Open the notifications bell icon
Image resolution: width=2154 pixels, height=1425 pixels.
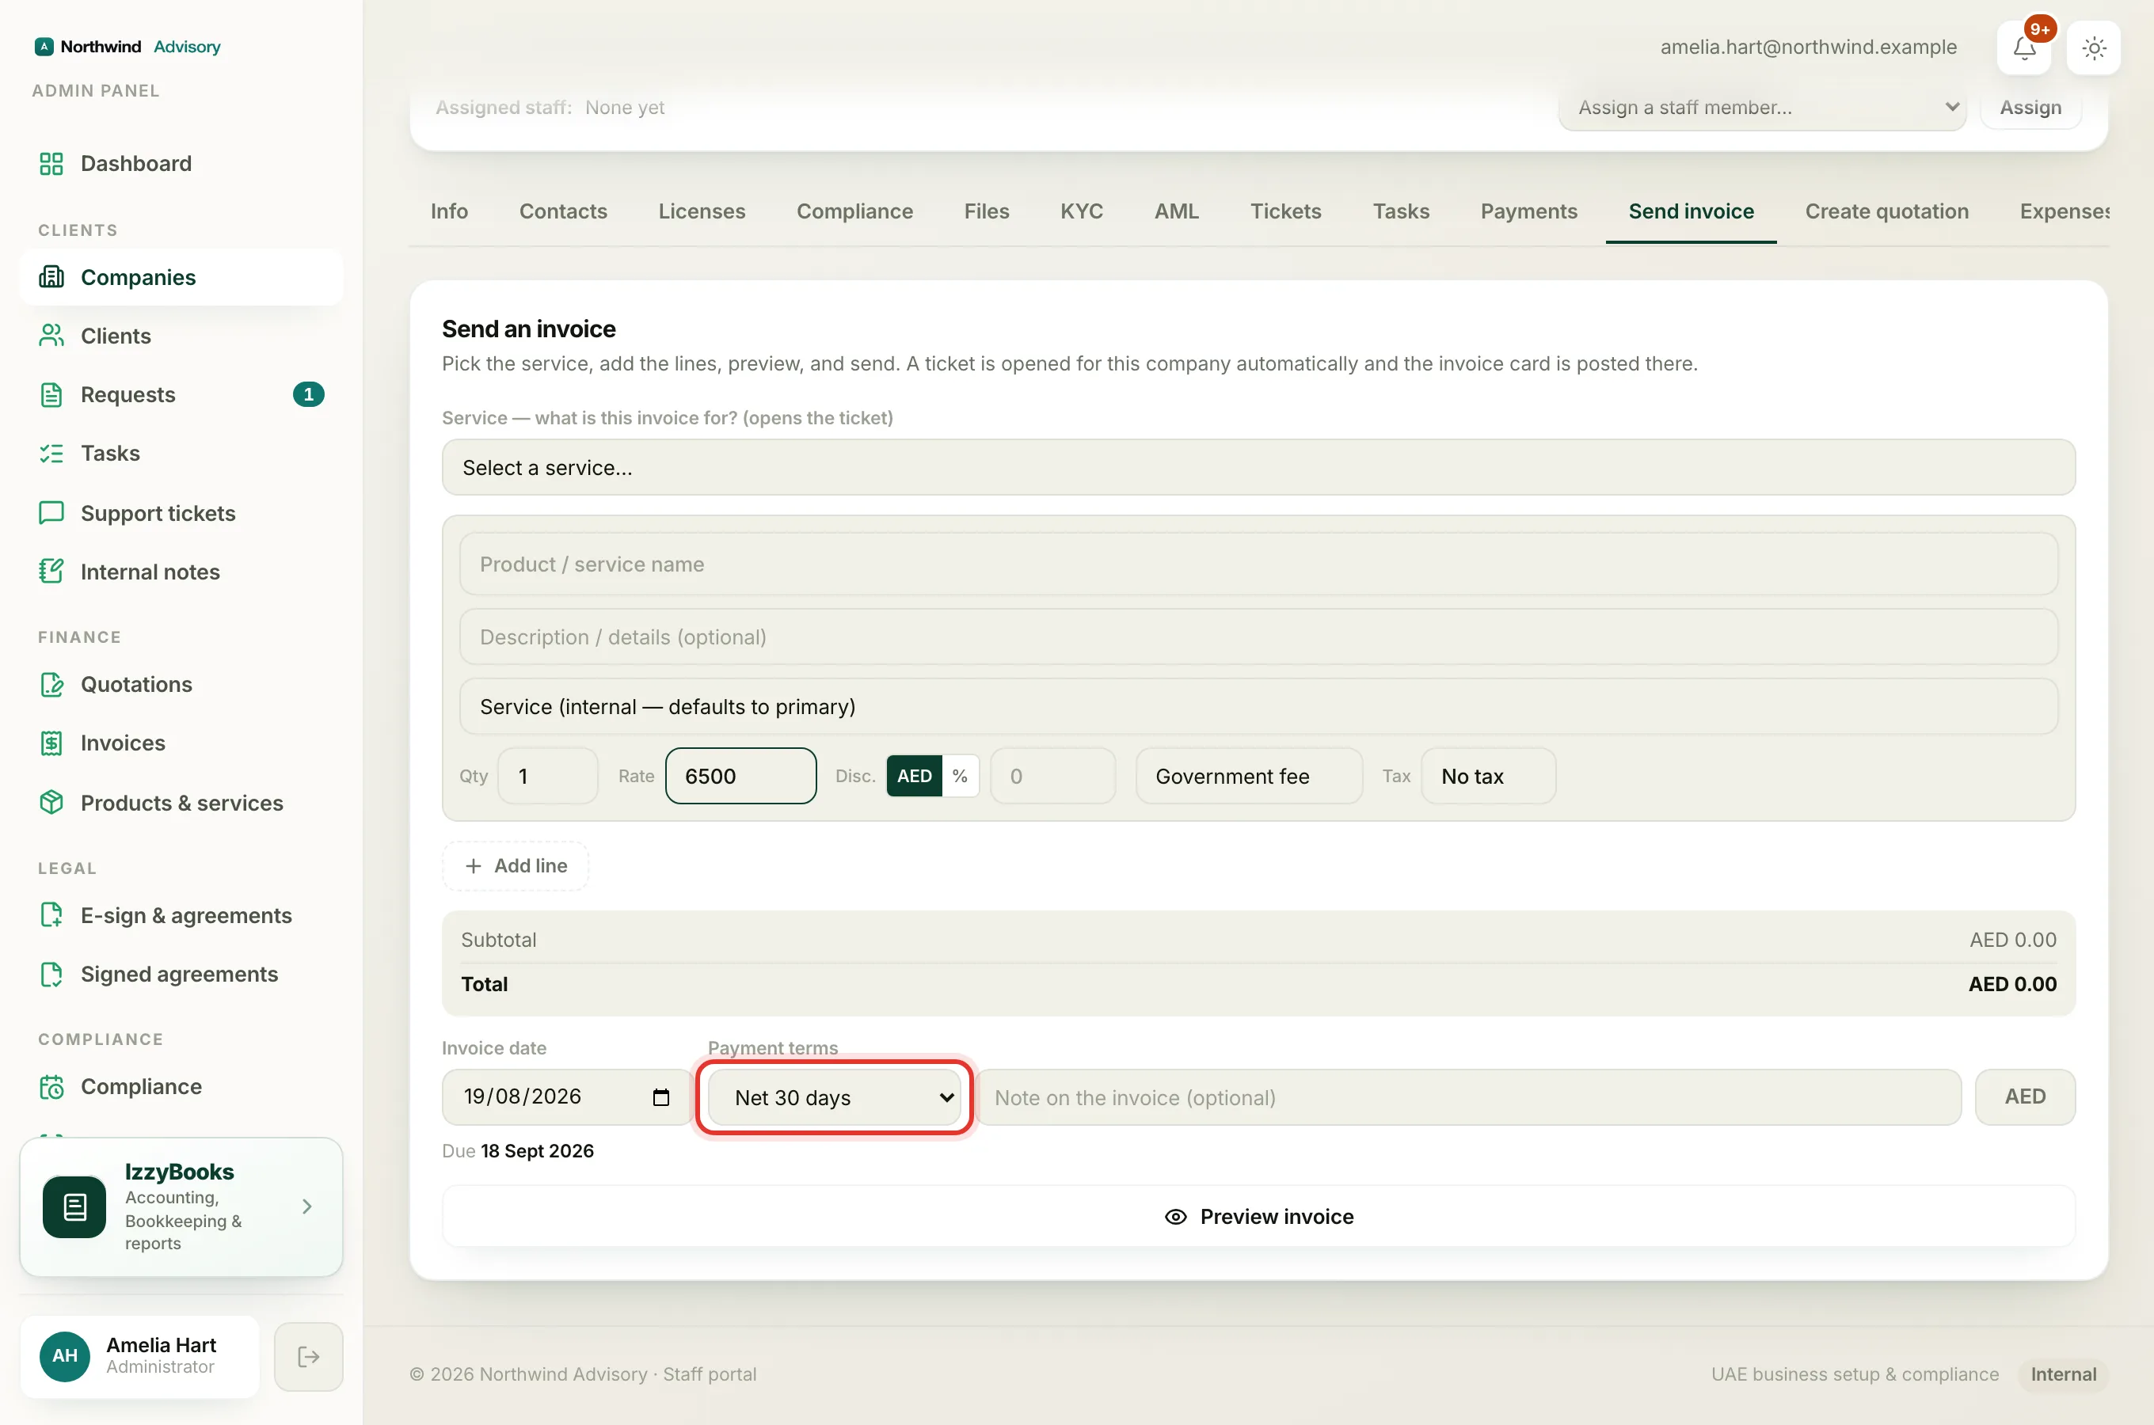coord(2024,47)
